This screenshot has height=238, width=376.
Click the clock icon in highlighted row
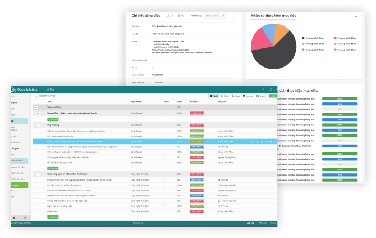[x=275, y=142]
